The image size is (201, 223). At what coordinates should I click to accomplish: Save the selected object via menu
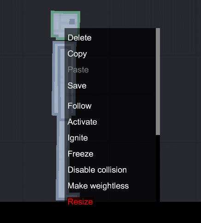[77, 86]
